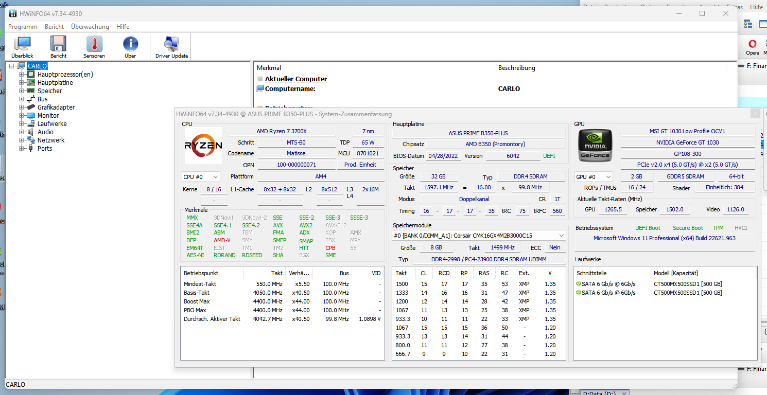This screenshot has height=395, width=767.
Task: Click the 1500 XMP timing row
Action: coord(479,284)
